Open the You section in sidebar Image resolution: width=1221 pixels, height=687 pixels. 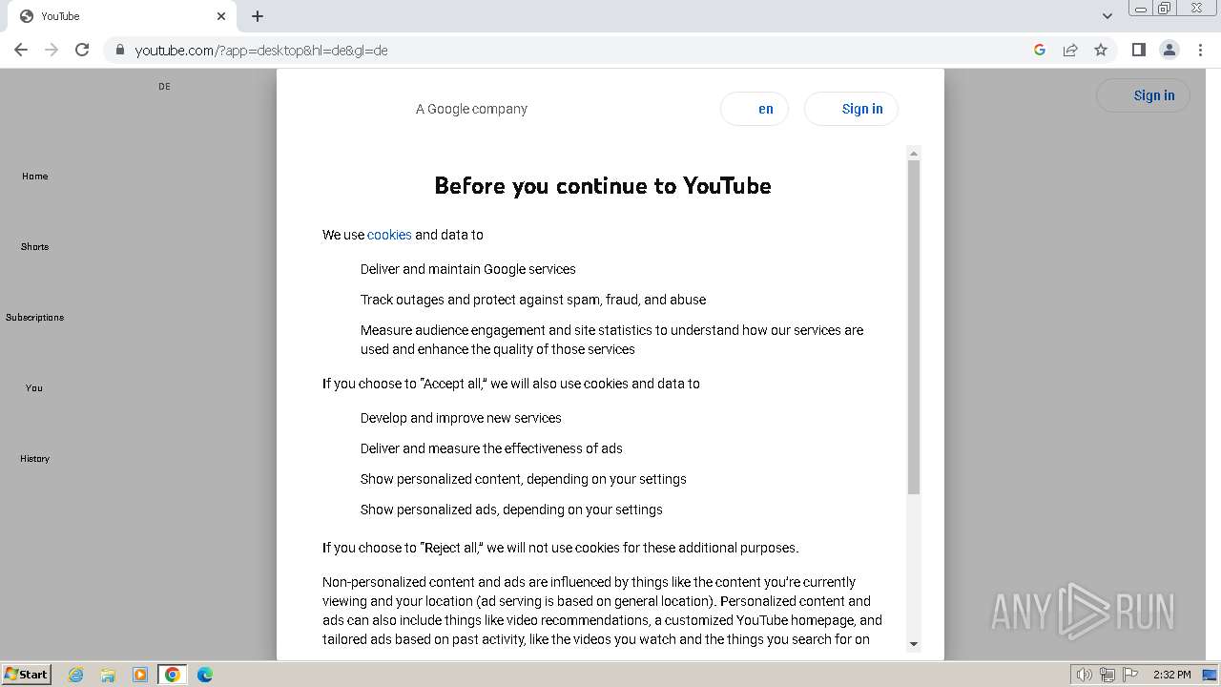pyautogui.click(x=34, y=388)
